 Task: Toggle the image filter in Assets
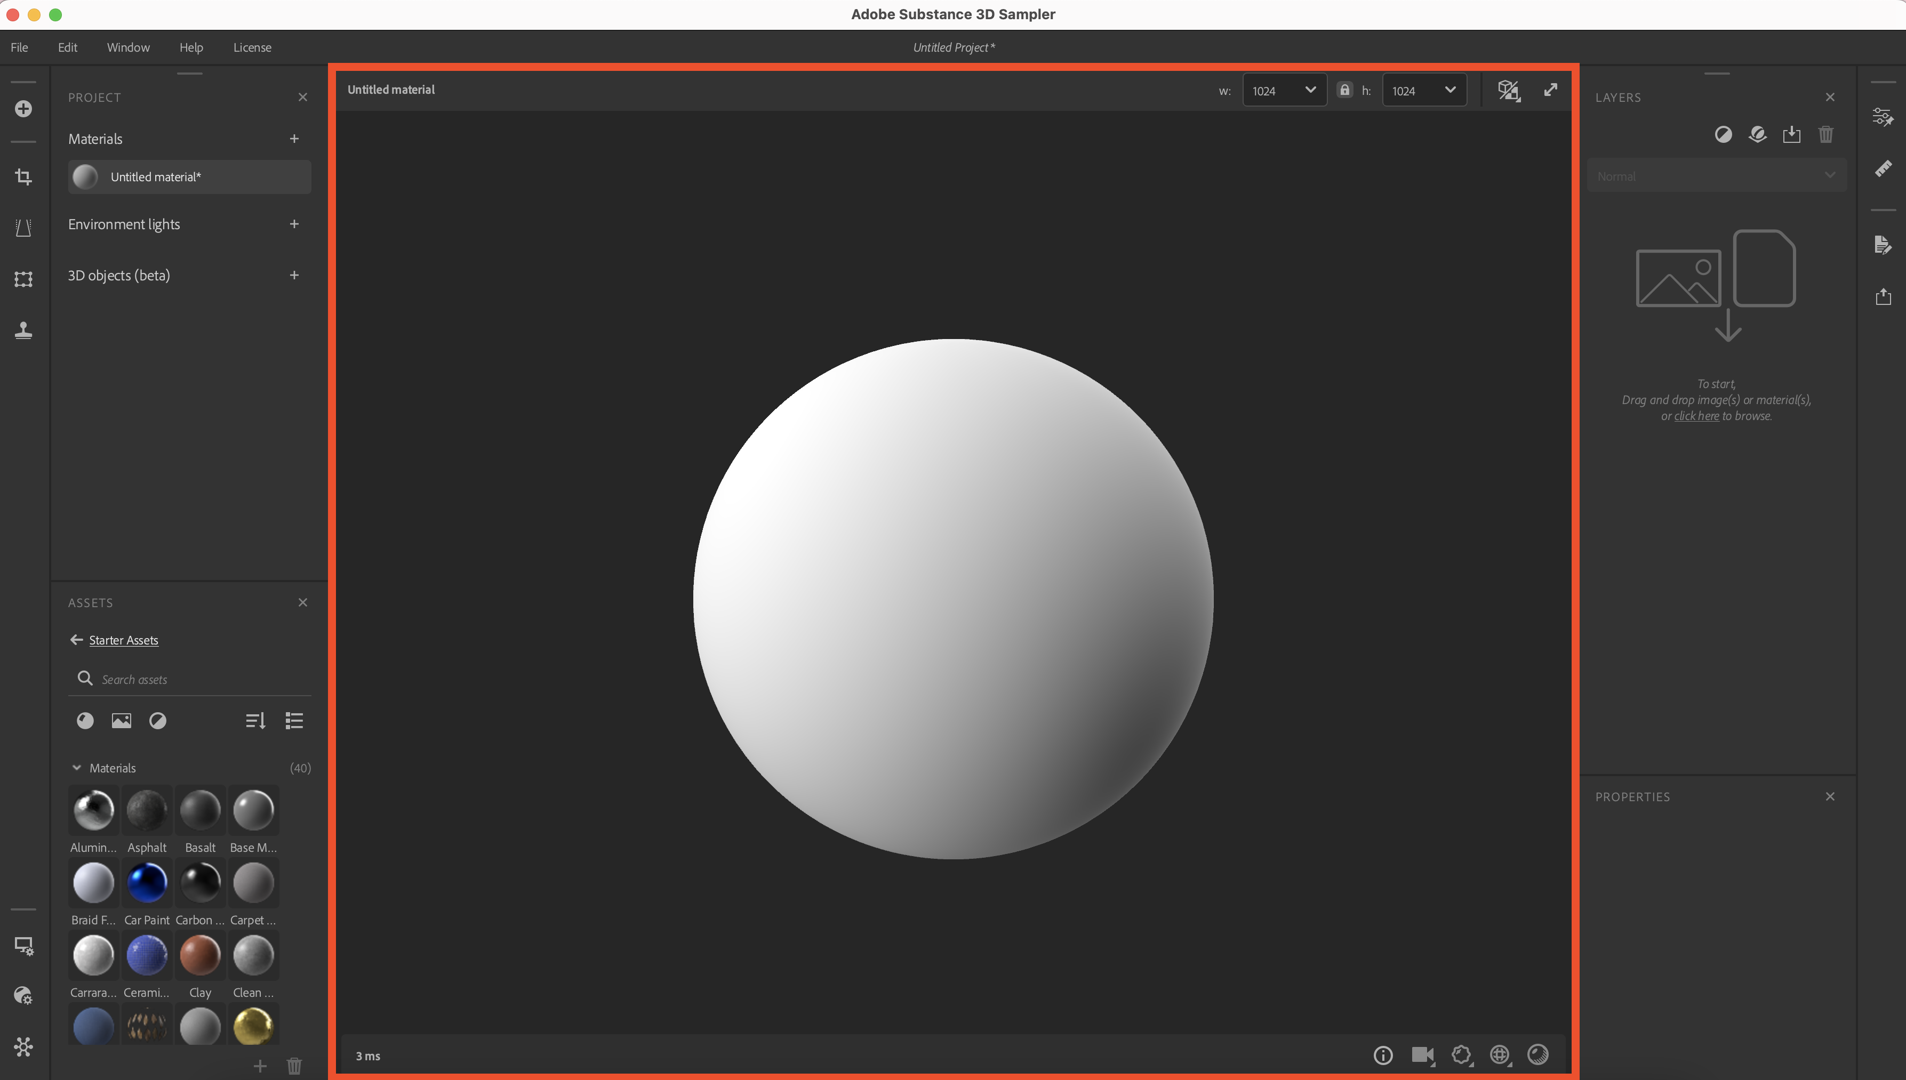[121, 720]
